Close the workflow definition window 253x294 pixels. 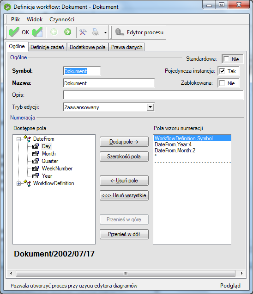[x=239, y=5]
